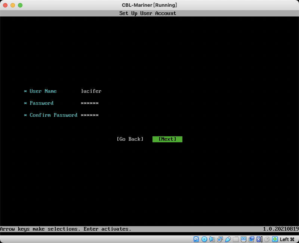Image resolution: width=299 pixels, height=243 pixels.
Task: Click the CBL-Mariner [Running] window title
Action: [149, 5]
